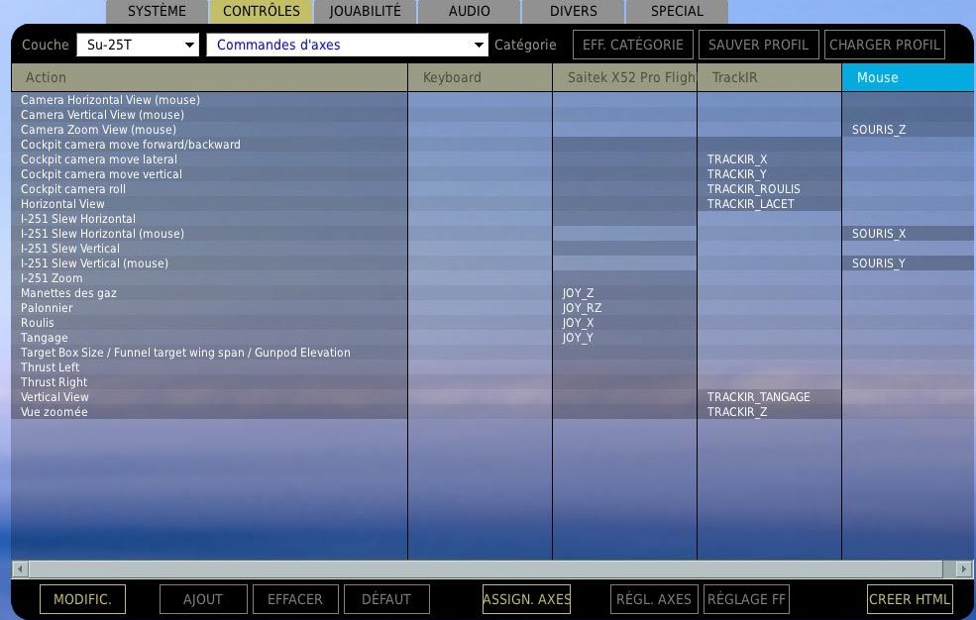Select the Tangage action
This screenshot has height=620, width=976.
pos(209,339)
